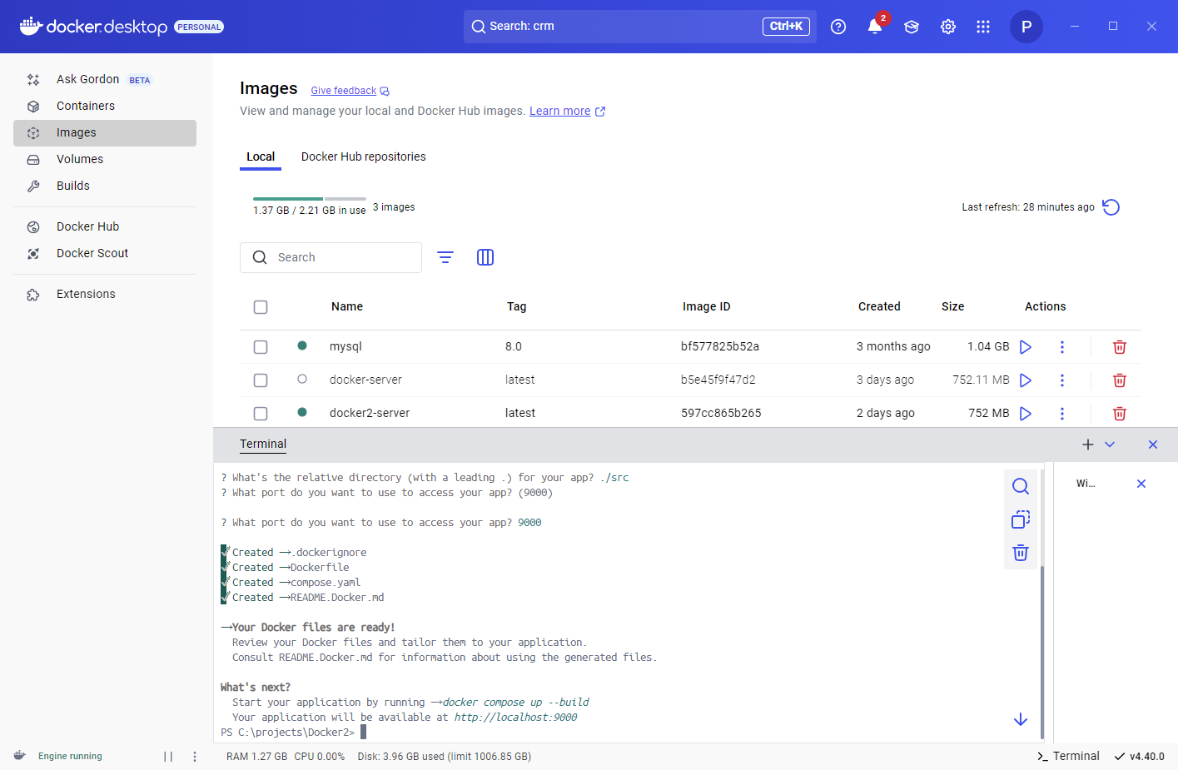Copy terminal output icon
Viewport: 1178px width, 770px height.
pyautogui.click(x=1021, y=519)
